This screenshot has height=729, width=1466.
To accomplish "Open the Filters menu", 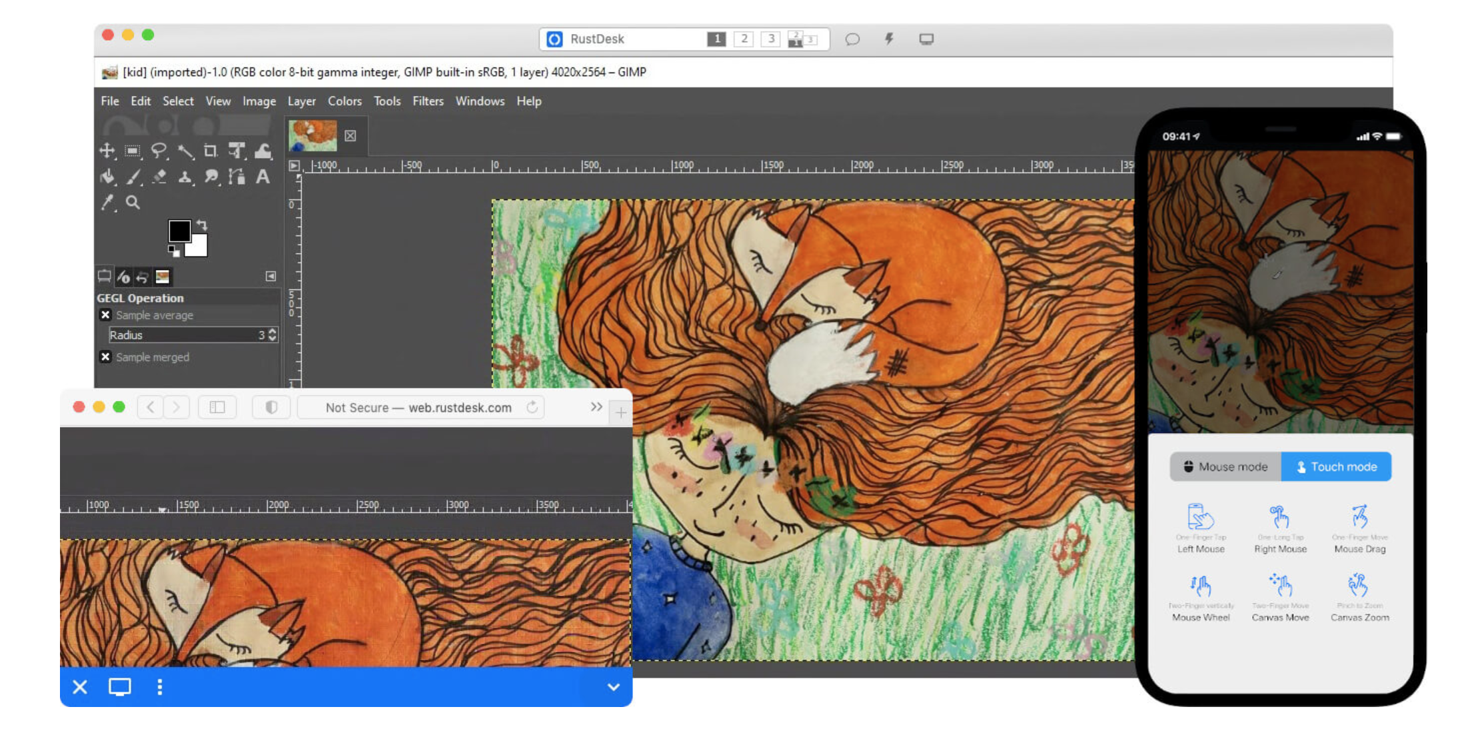I will point(427,101).
